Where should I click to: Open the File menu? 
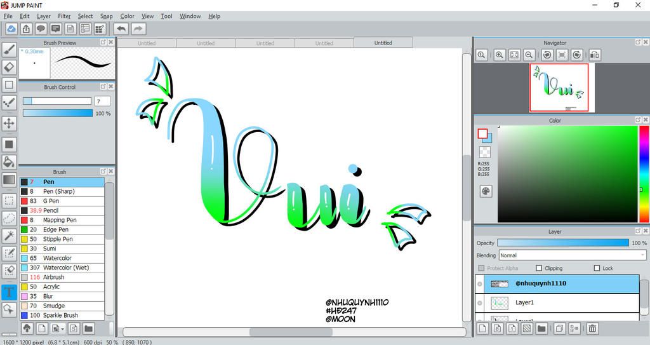click(8, 16)
